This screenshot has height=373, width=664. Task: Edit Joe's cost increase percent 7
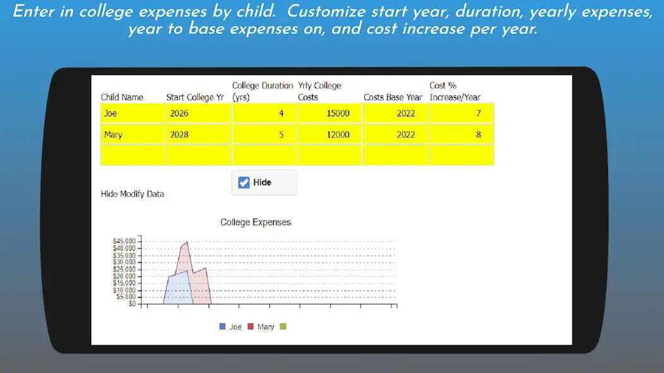click(461, 113)
